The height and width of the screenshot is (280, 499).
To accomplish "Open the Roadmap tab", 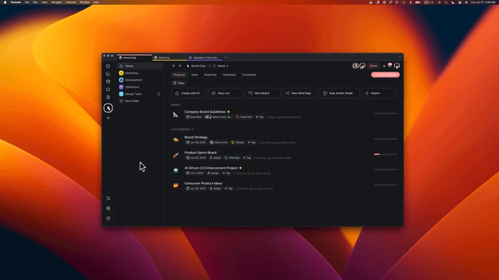I will (211, 75).
